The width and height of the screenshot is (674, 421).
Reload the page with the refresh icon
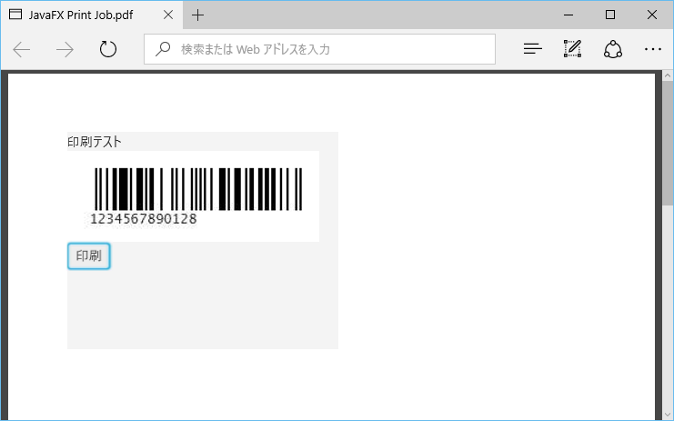click(x=108, y=49)
